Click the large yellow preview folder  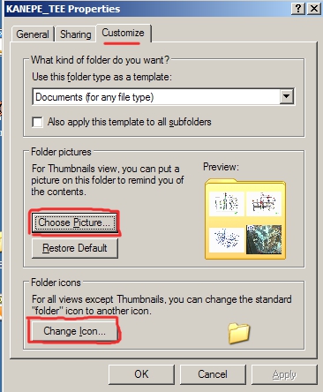(x=245, y=219)
